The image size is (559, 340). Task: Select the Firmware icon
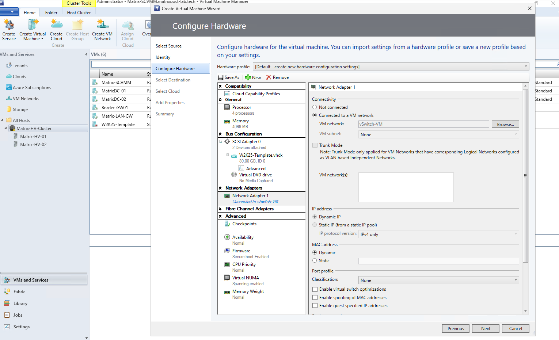coord(227,251)
